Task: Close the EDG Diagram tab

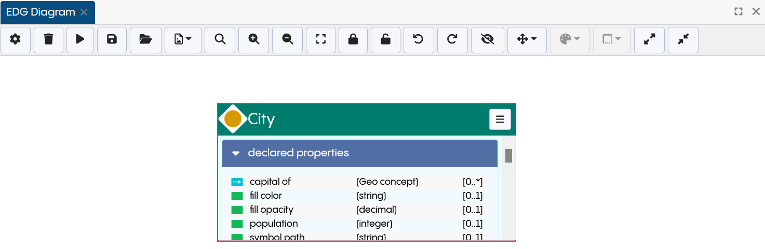Action: pos(84,12)
